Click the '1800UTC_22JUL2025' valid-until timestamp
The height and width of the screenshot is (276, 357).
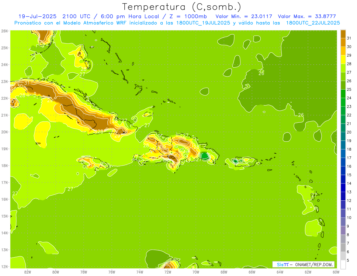313,23
